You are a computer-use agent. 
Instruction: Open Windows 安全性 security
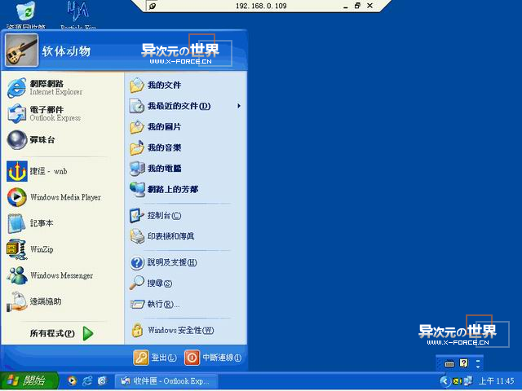(x=185, y=330)
